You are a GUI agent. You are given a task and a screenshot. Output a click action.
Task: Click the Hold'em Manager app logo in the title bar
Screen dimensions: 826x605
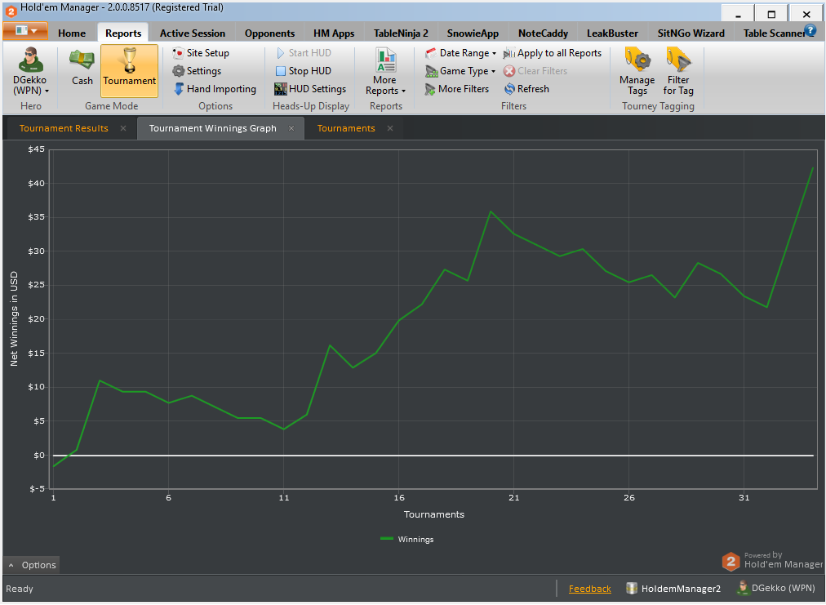point(11,11)
